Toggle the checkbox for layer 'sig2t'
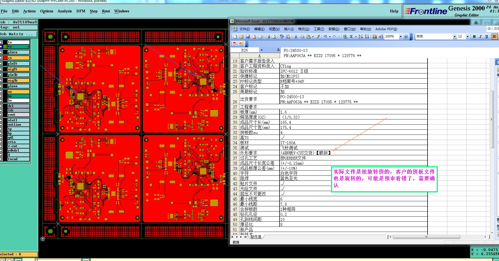499x261 pixels. 1,69
